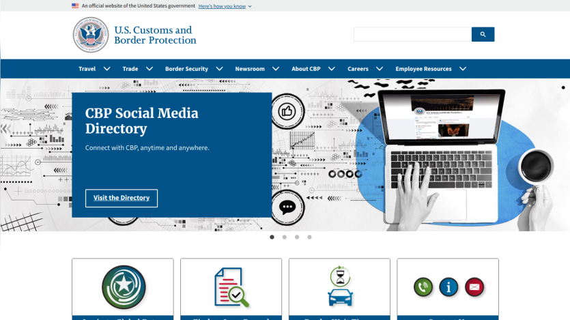Click the green phone contact icon
Viewport: 570px width, 320px height.
point(423,287)
